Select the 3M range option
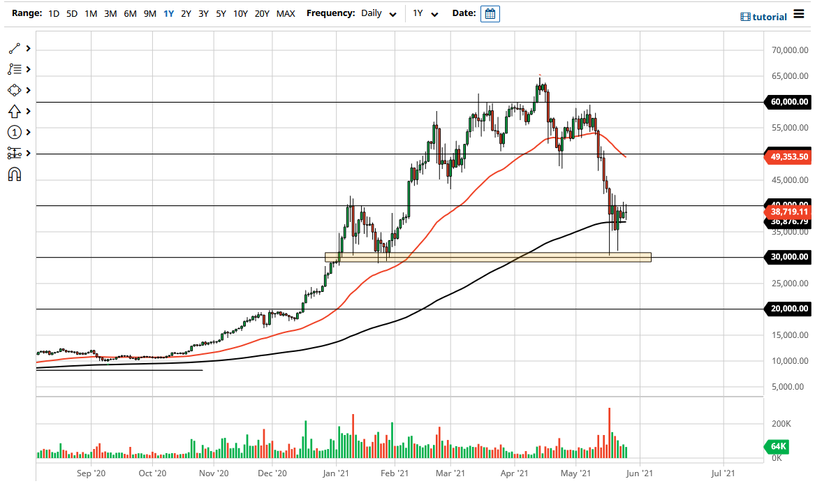Screen dimensions: 815x486 click(110, 13)
